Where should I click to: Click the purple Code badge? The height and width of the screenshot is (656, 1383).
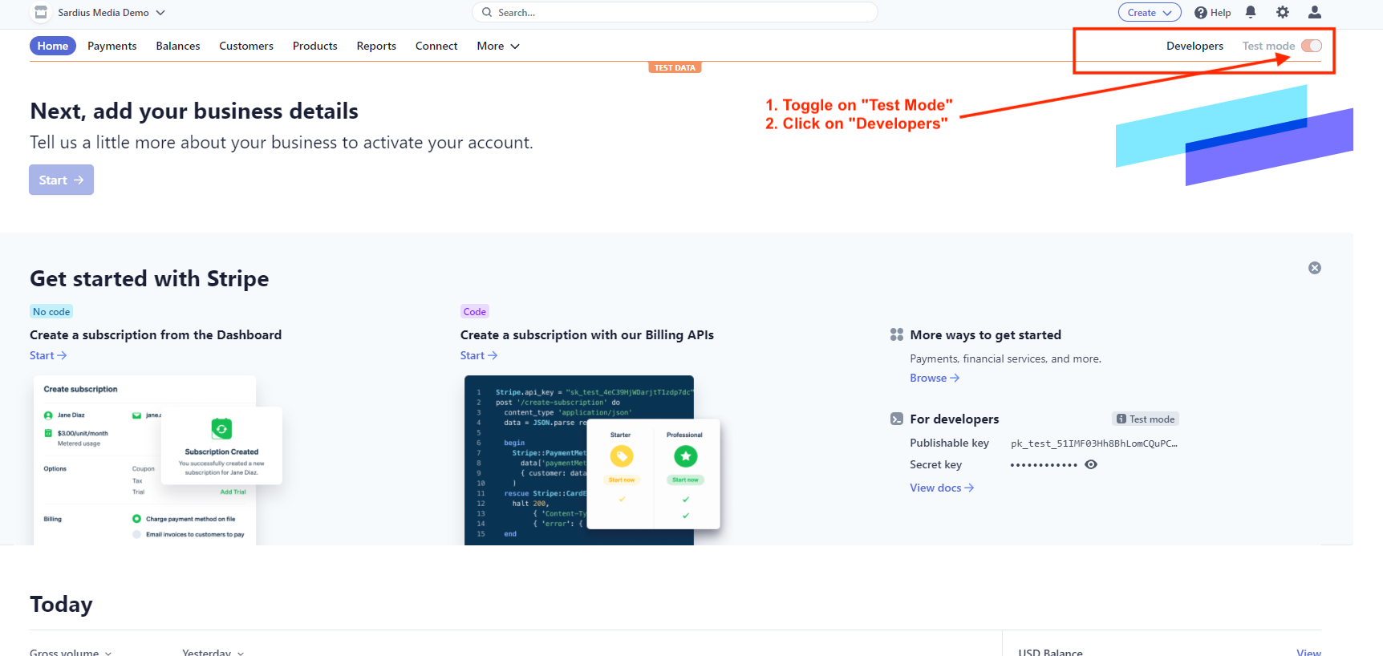click(x=474, y=311)
